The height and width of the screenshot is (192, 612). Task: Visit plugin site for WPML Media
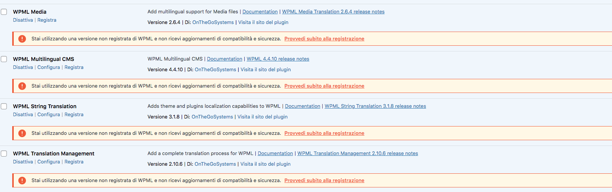pos(263,22)
